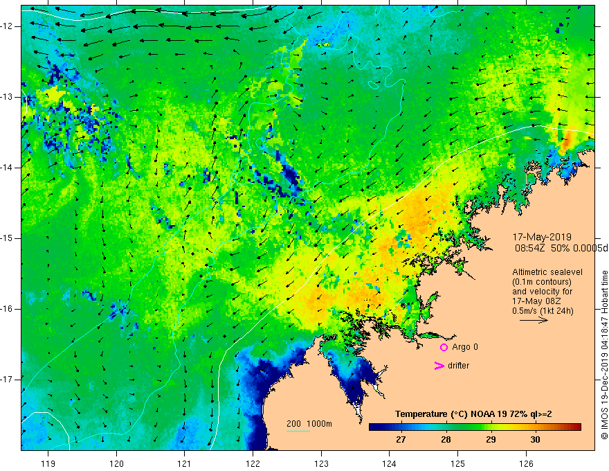Click the '200 1000m' depth label
609x471 pixels.
click(x=309, y=424)
